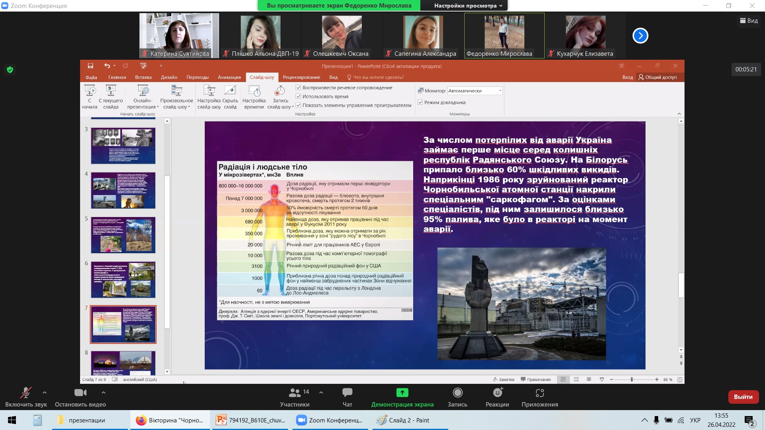Toggle Presenter View checkbox
The width and height of the screenshot is (765, 430).
(x=420, y=102)
